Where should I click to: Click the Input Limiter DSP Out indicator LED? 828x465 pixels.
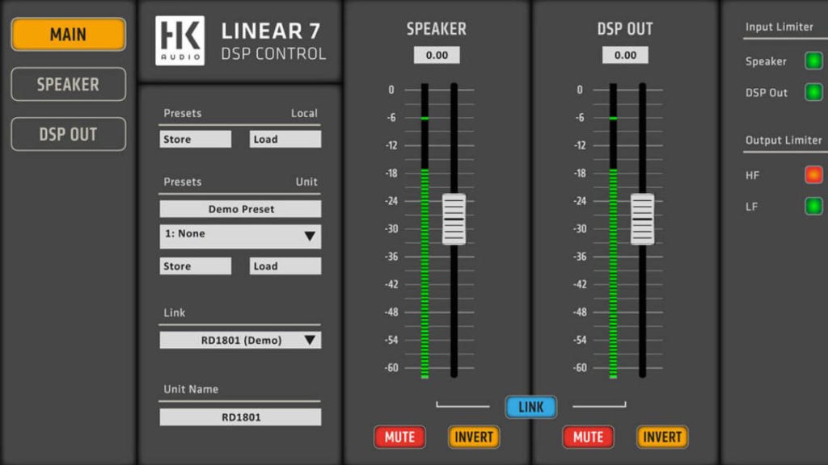[x=813, y=92]
